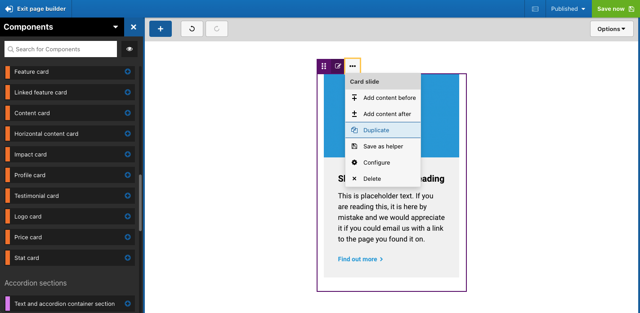
Task: Select Save as helper menu option
Action: click(383, 146)
